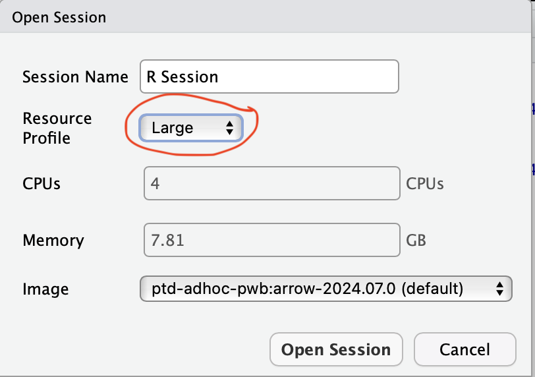This screenshot has width=535, height=377.
Task: Click the Memory field showing 7.81
Action: coord(271,240)
